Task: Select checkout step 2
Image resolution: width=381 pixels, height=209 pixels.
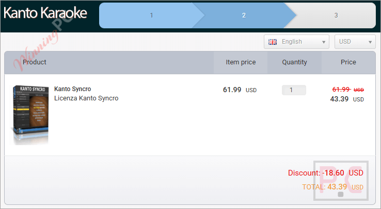Action: [244, 15]
